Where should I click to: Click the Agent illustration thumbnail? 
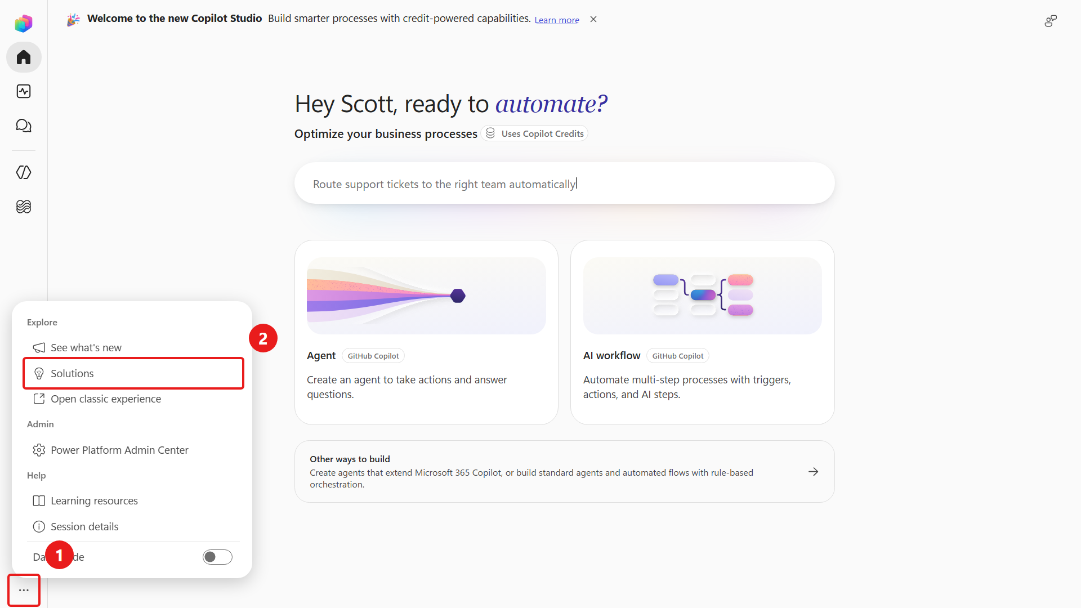pyautogui.click(x=426, y=296)
